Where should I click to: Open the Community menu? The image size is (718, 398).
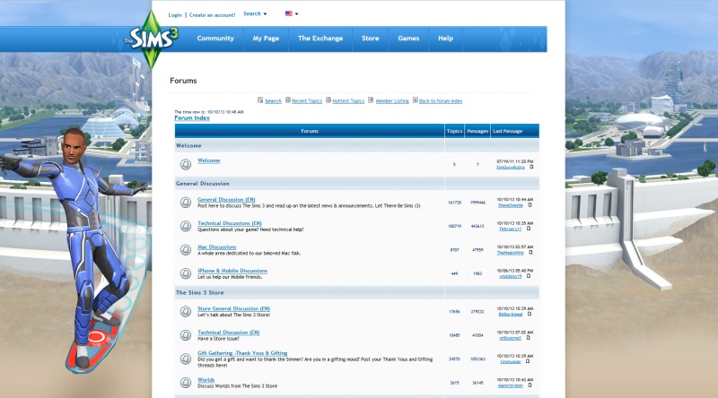215,39
